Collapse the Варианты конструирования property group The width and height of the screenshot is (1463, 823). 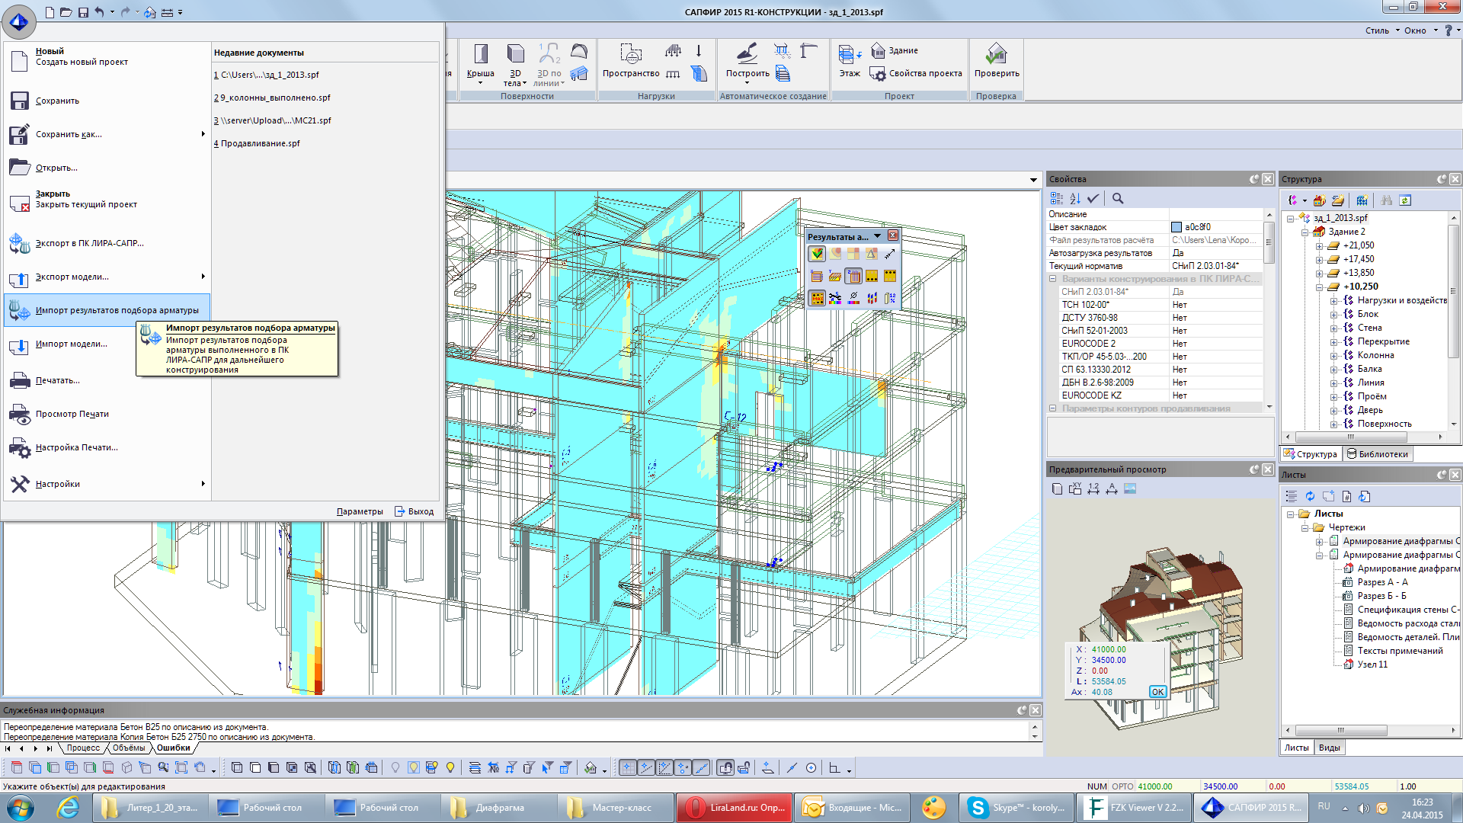click(x=1053, y=279)
